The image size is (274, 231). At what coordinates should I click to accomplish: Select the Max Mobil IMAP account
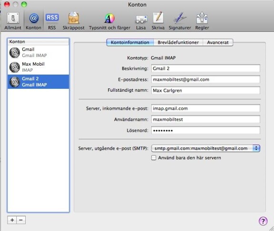point(38,67)
